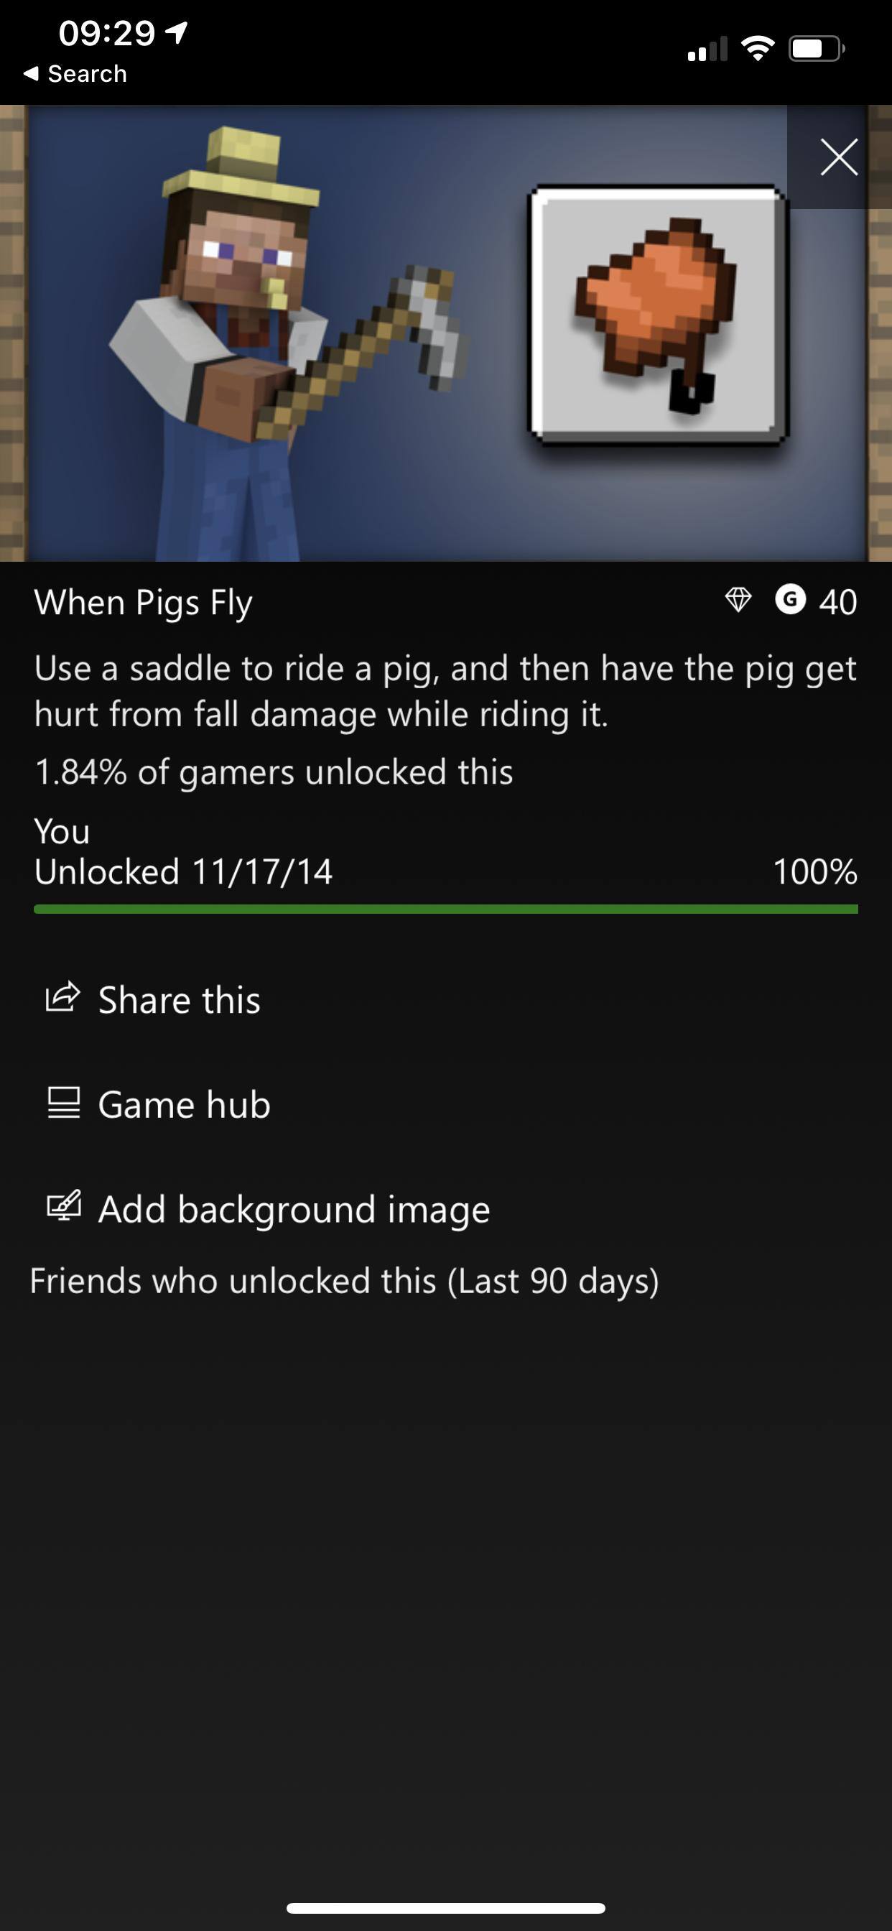Tap the Gamerscore G icon
The width and height of the screenshot is (892, 1931).
pyautogui.click(x=790, y=600)
